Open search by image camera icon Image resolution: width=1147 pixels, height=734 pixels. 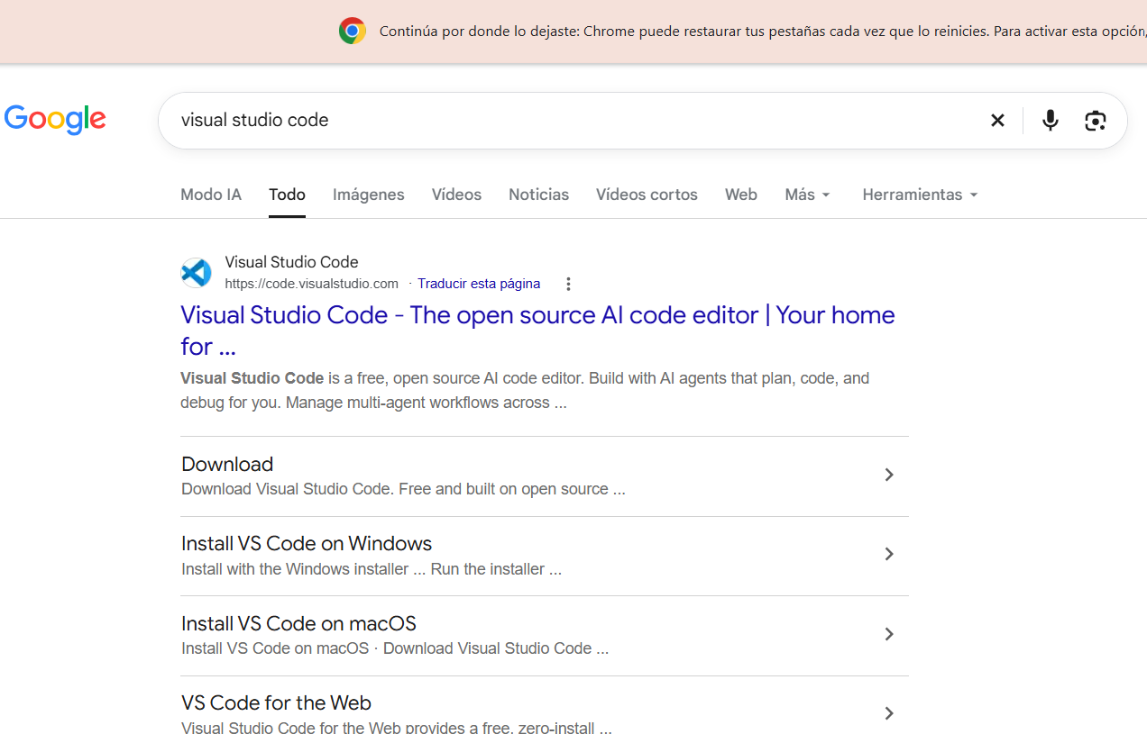coord(1095,121)
